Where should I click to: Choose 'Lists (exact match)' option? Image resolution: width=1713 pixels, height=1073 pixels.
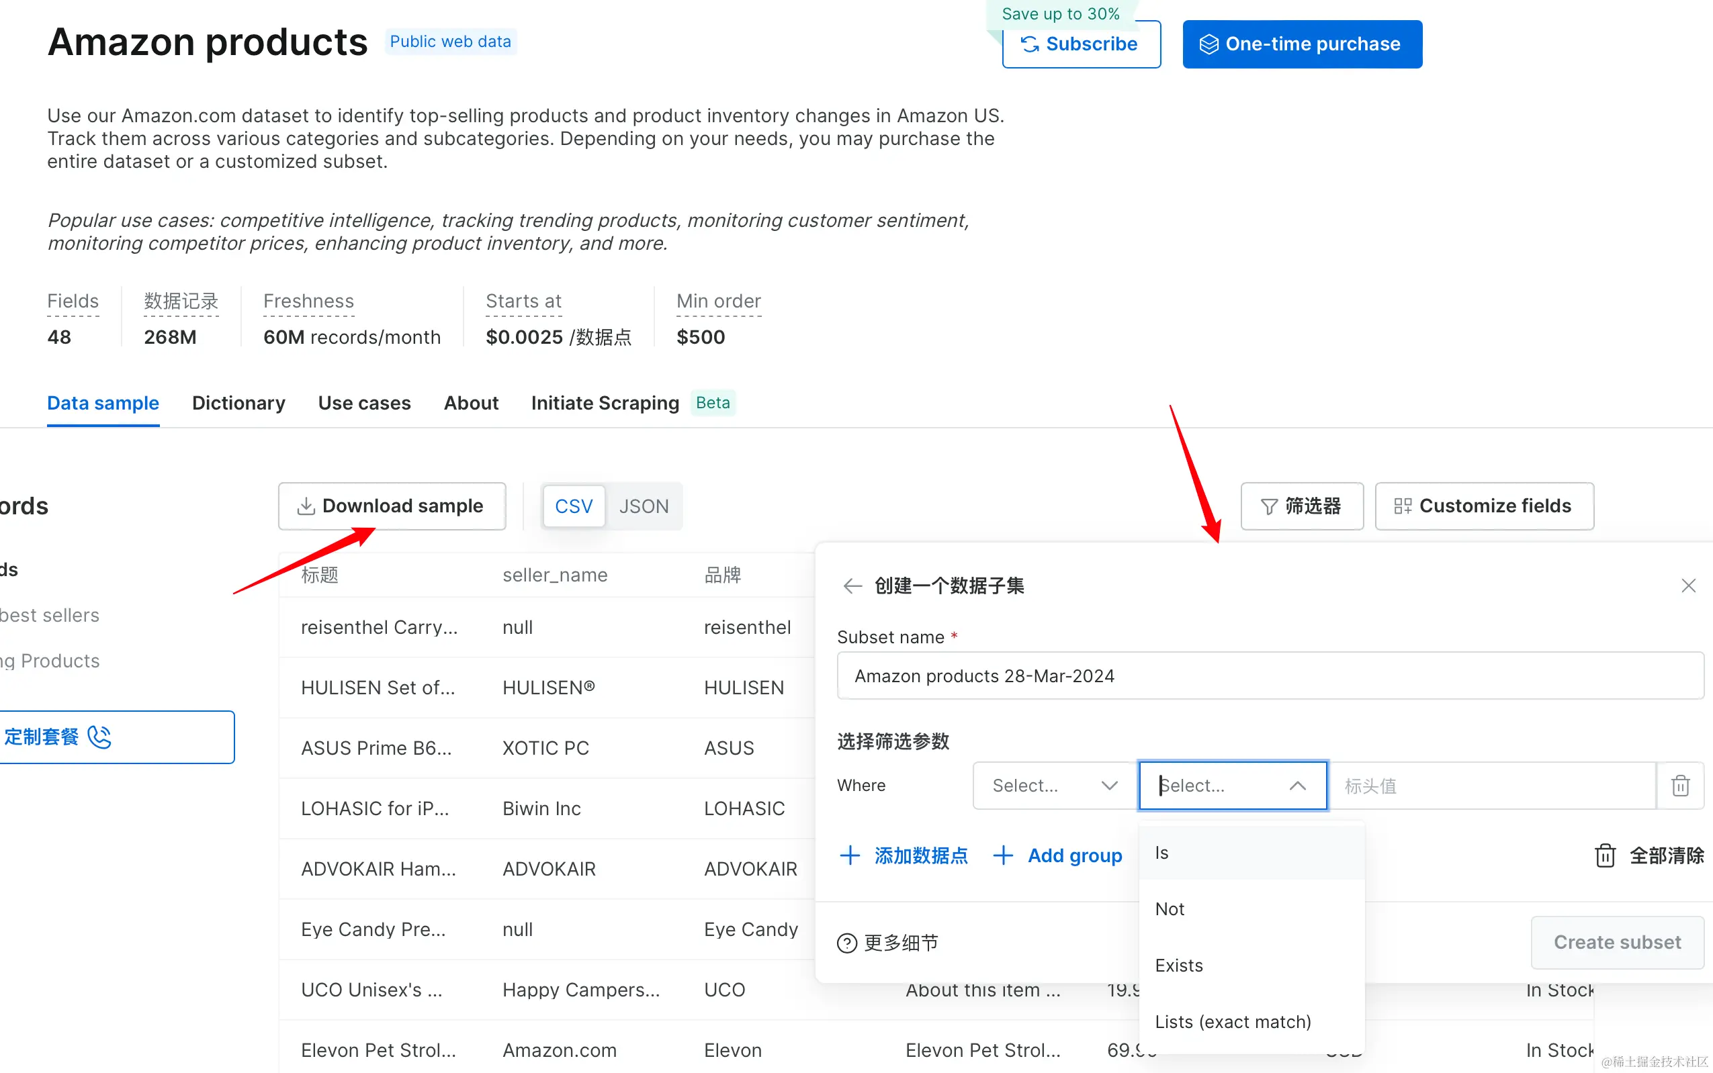(1233, 1022)
